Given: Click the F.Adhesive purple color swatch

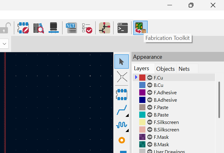Looking at the screenshot, I should (142, 93).
